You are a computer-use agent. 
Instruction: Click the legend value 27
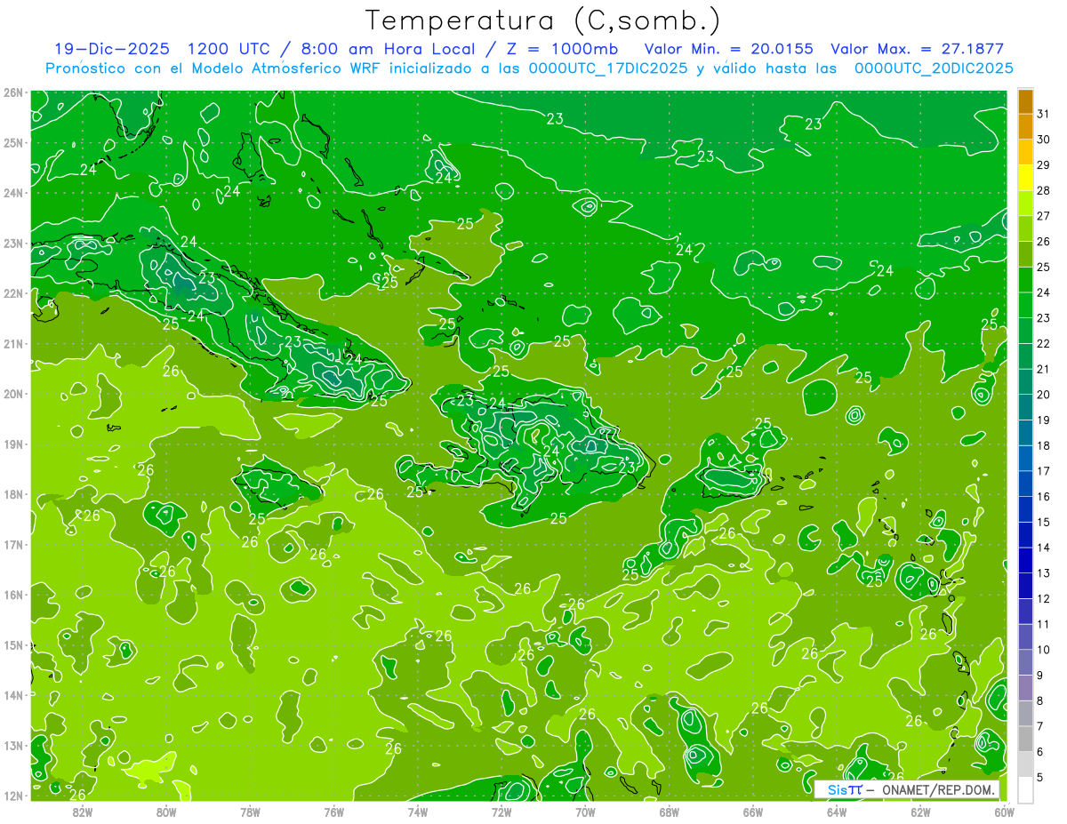pos(1043,216)
